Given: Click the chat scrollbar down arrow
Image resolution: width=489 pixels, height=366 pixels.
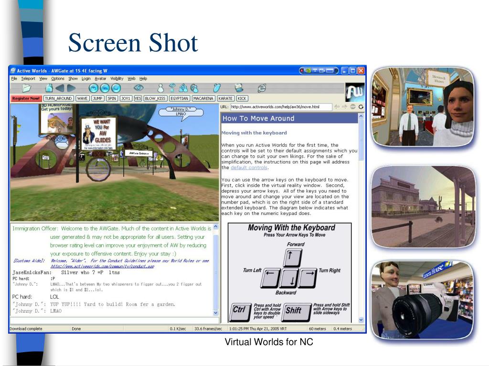Looking at the screenshot, I should (215, 313).
